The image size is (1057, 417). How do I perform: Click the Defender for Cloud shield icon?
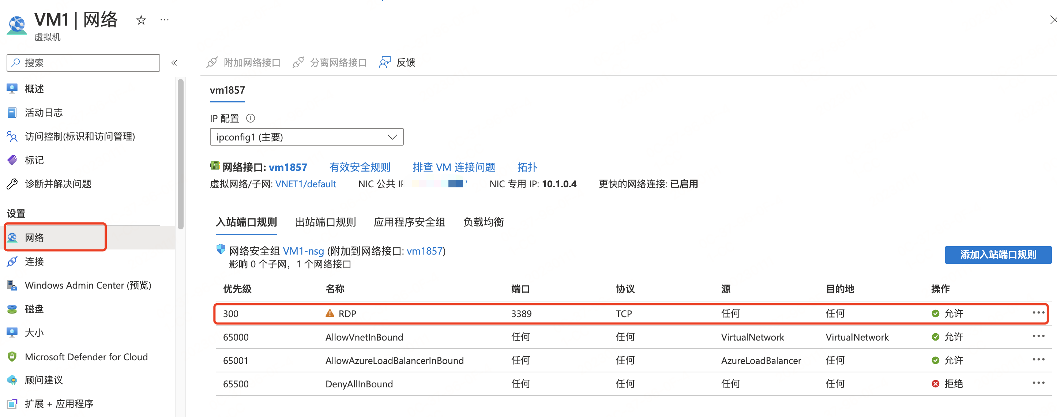tap(12, 357)
